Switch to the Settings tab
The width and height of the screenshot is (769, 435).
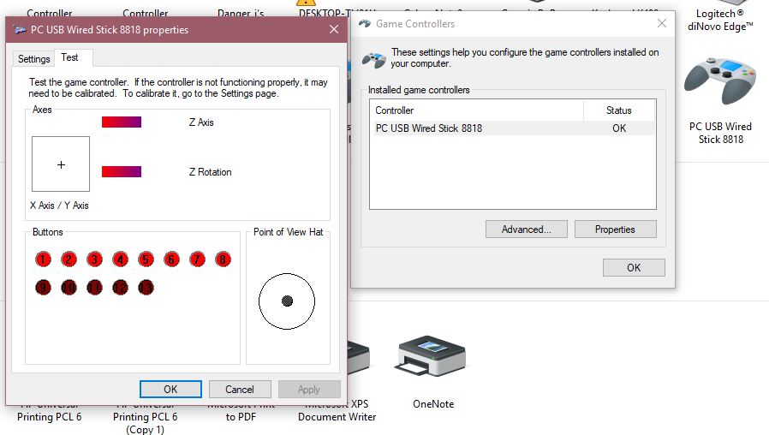coord(34,59)
